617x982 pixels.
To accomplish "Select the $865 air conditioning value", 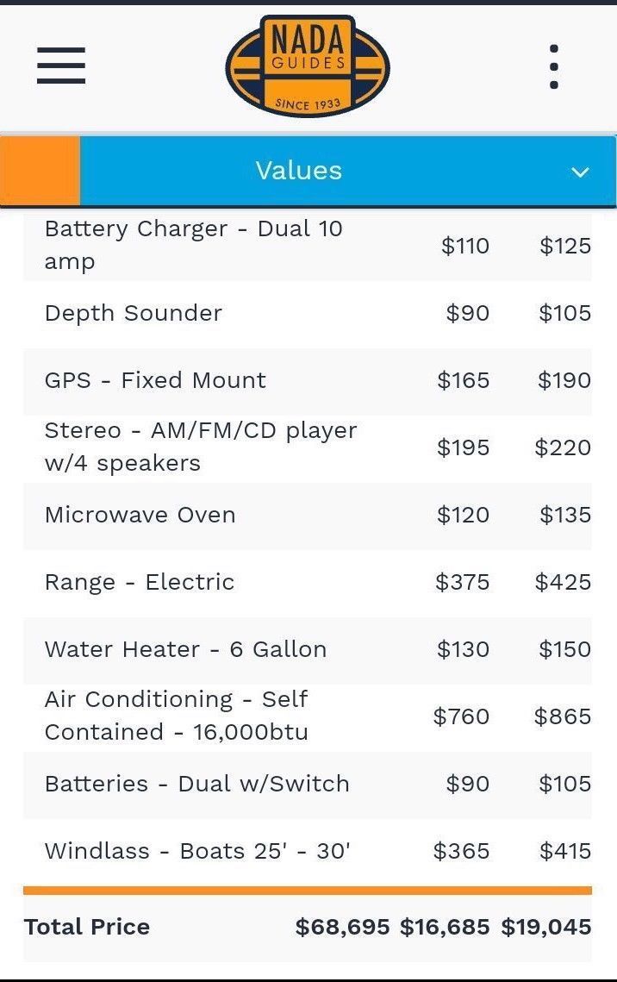I will click(563, 716).
